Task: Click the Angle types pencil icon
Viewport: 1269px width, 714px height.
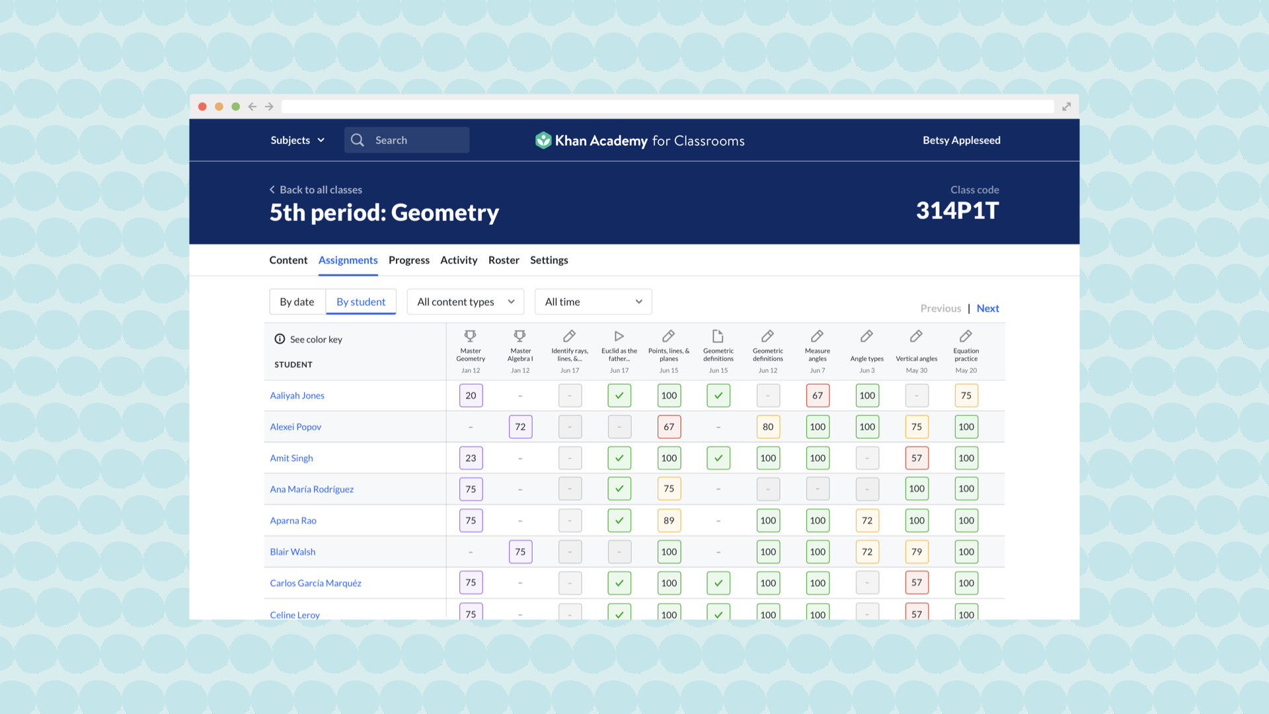Action: 866,336
